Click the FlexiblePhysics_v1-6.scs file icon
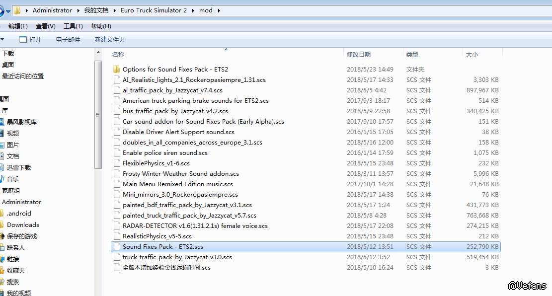This screenshot has height=296, width=552. [x=117, y=163]
